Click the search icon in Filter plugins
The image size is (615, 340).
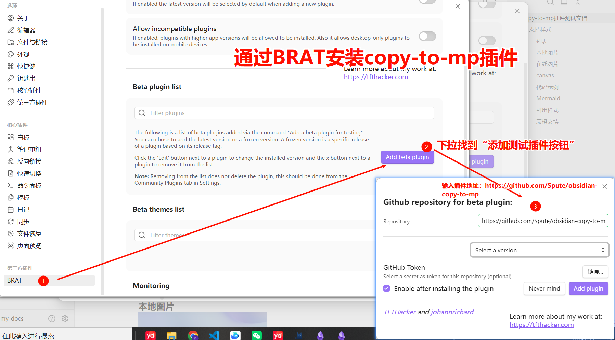(142, 113)
